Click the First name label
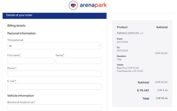Screen dimensions: 177x111 coord(14,55)
